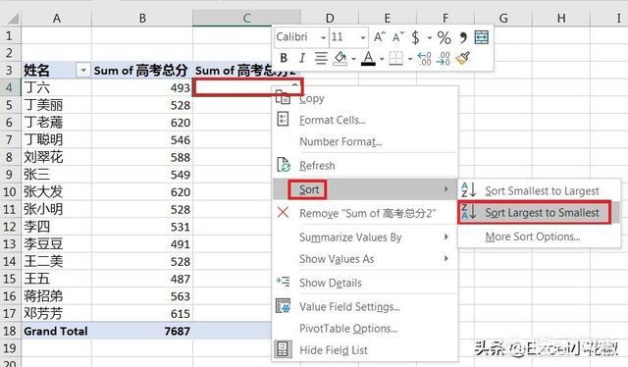Select cell B18 with Grand Total 7687
This screenshot has height=367, width=628.
[142, 331]
